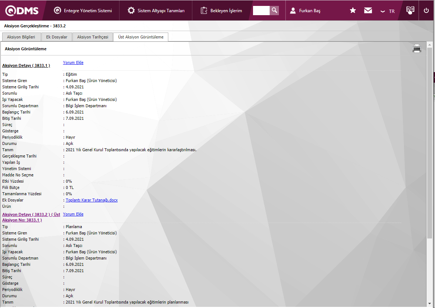Open the Toplantı Karar Tutanağı.docx attachment
435x308 pixels.
coord(92,200)
